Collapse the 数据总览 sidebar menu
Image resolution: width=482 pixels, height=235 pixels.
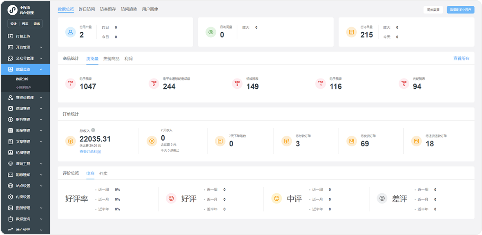coord(41,69)
